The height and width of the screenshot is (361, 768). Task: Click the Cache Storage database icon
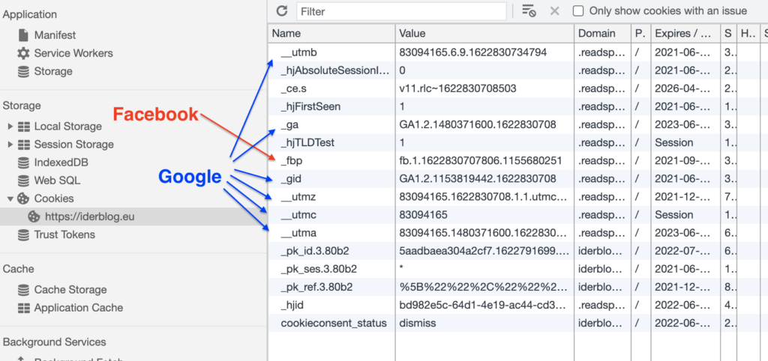[x=23, y=290]
